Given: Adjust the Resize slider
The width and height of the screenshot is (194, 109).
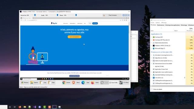Looking at the screenshot, I should point(76,15).
